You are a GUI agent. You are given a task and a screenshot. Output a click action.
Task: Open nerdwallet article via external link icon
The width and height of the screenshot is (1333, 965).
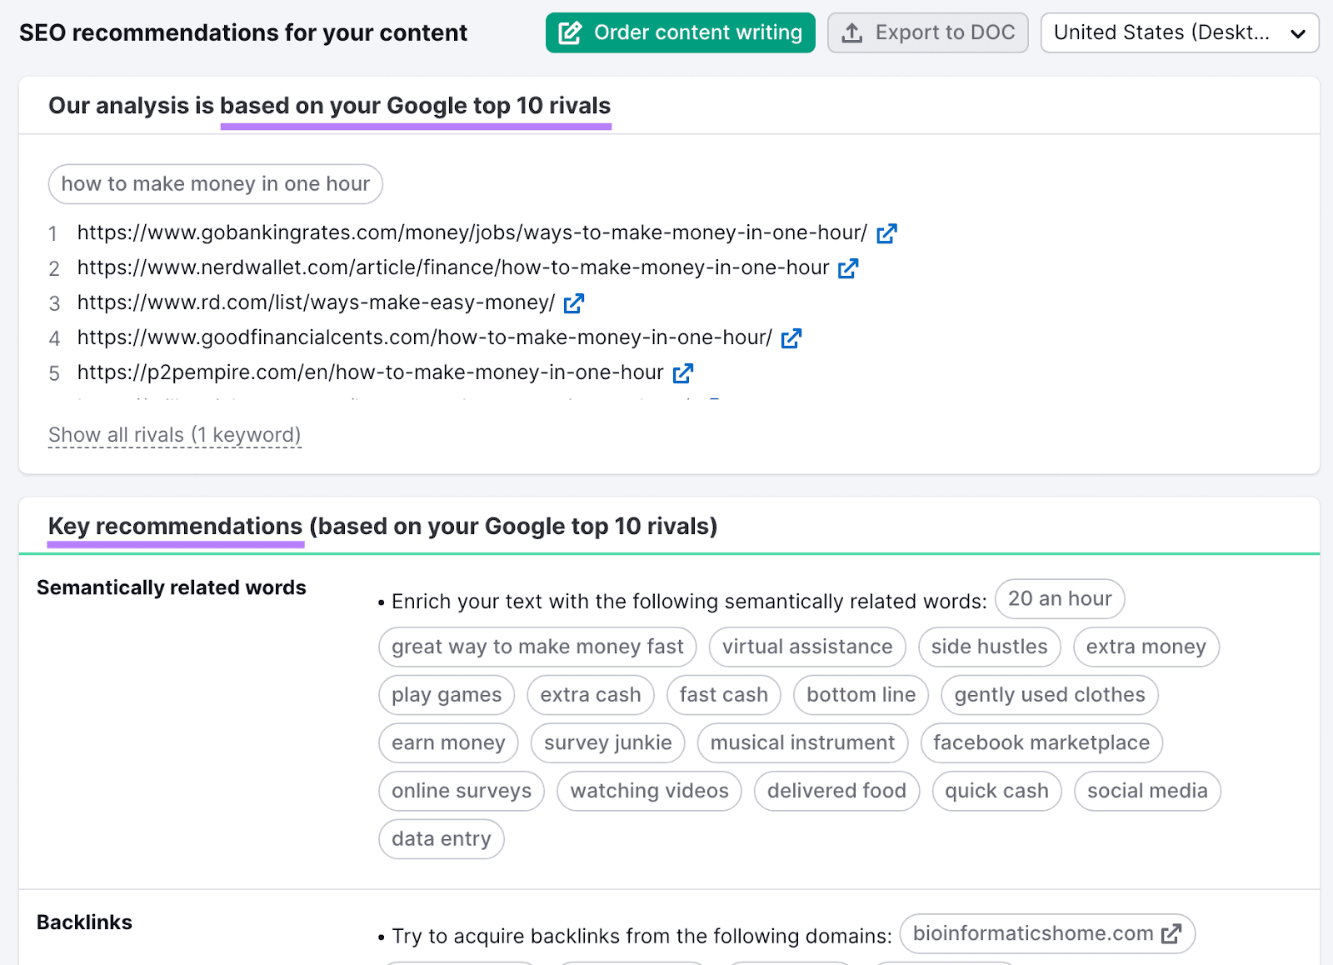coord(849,268)
